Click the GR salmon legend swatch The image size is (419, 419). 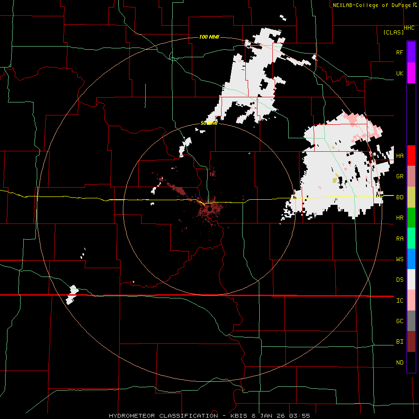coord(411,176)
